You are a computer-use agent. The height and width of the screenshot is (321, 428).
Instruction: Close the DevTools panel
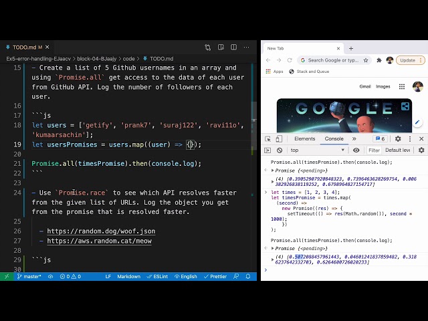[x=421, y=138]
